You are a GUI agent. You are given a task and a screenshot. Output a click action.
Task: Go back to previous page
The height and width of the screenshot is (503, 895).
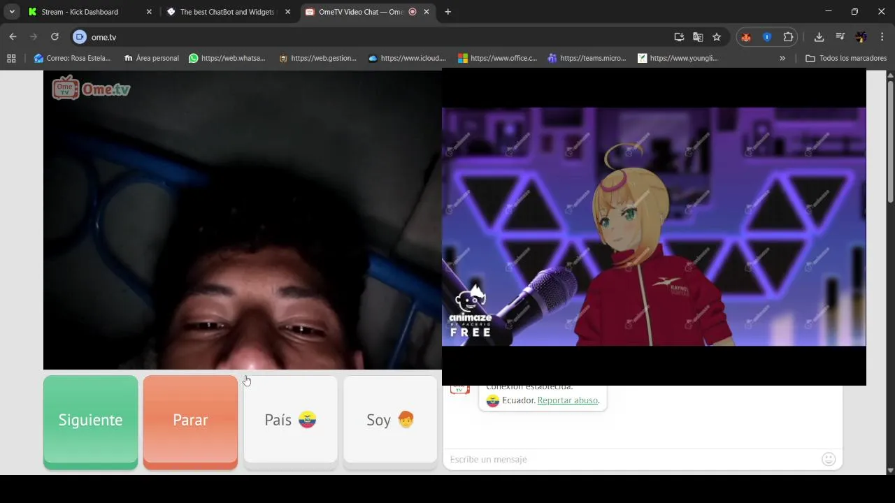[x=13, y=37]
